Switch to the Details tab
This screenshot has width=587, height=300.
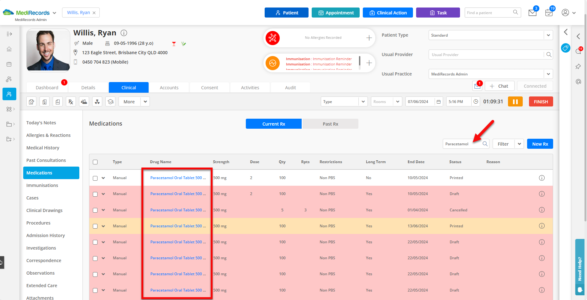pos(88,88)
